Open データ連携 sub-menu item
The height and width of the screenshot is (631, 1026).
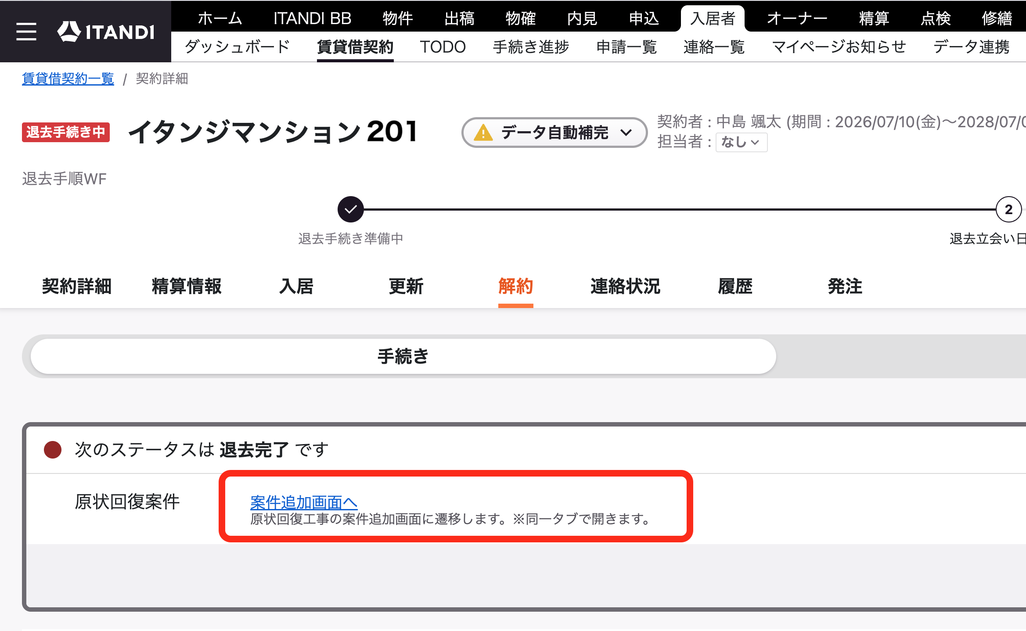coord(971,47)
